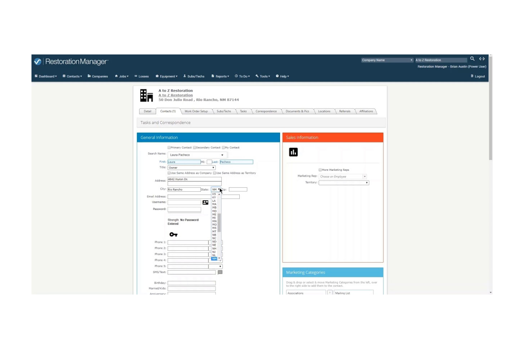
Task: Open the Title dropdown showing Owner
Action: click(x=192, y=168)
